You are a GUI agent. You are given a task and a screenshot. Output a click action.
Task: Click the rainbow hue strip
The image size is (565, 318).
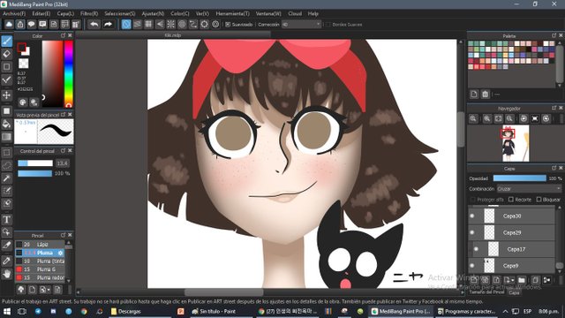point(69,74)
